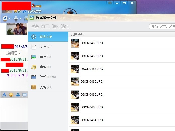Image resolution: width=175 pixels, height=131 pixels.
Task: Click the screen shake icon in chat toolbar
Action: [x=25, y=95]
